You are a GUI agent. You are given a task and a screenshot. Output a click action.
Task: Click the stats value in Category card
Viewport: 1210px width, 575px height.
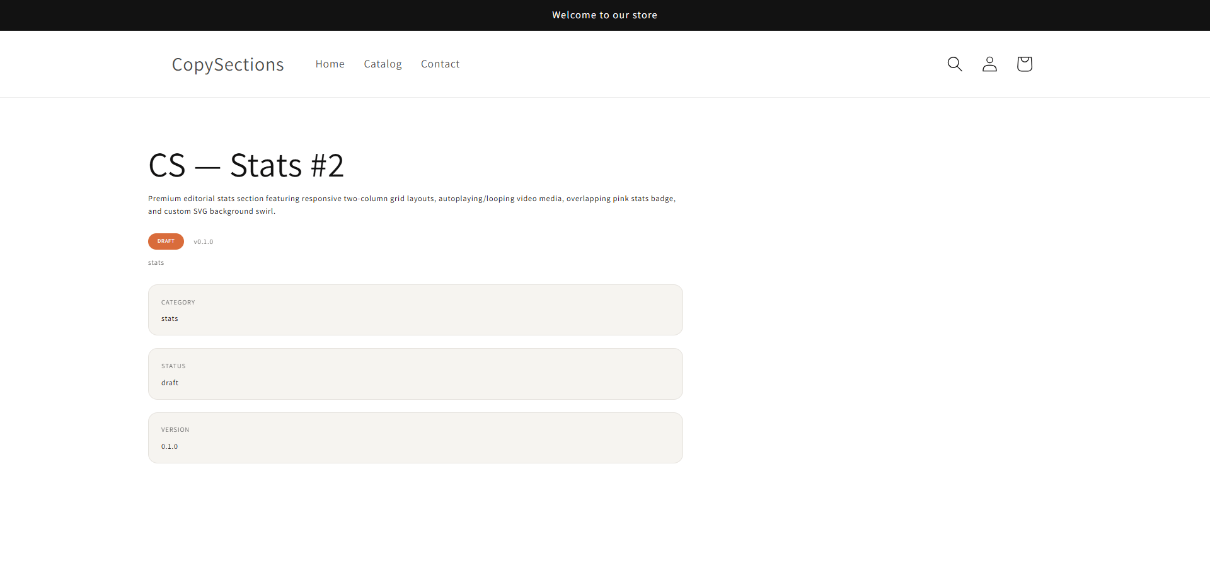(x=170, y=319)
